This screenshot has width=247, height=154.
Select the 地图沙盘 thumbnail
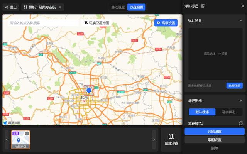click(x=20, y=140)
